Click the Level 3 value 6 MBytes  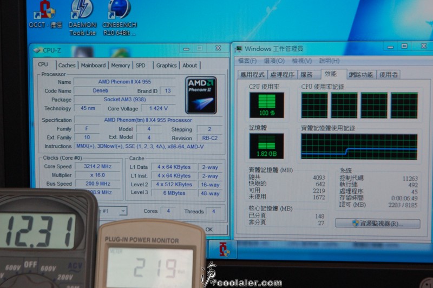point(174,193)
